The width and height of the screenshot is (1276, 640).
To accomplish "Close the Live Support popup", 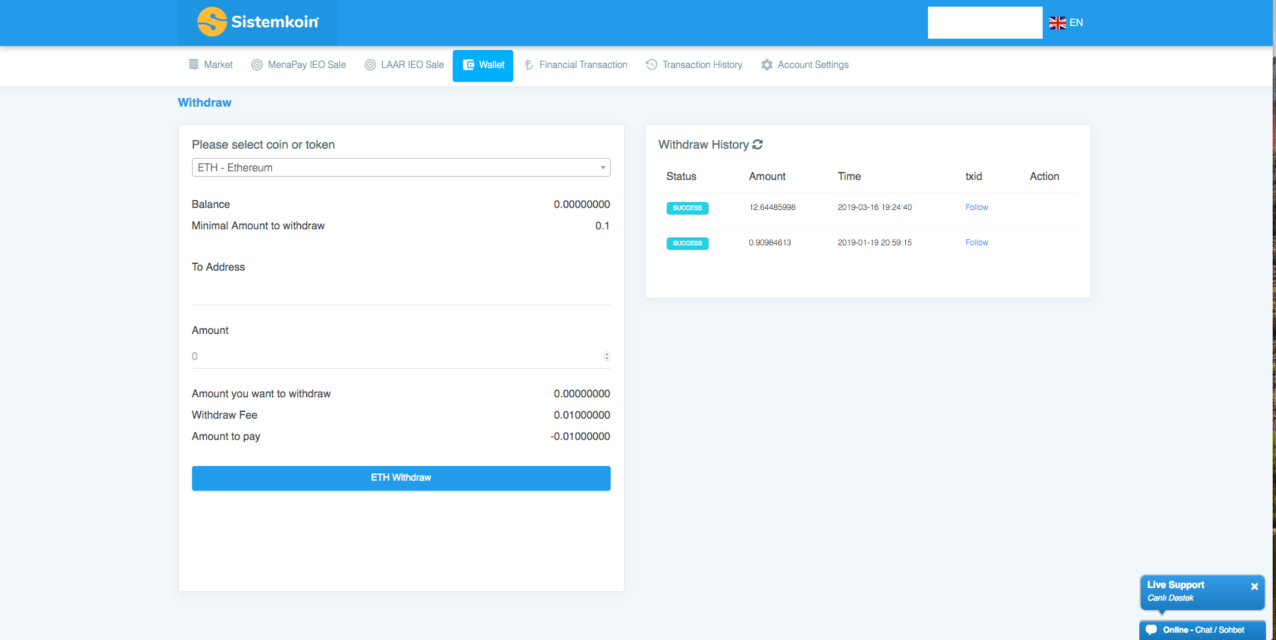I will [1254, 587].
